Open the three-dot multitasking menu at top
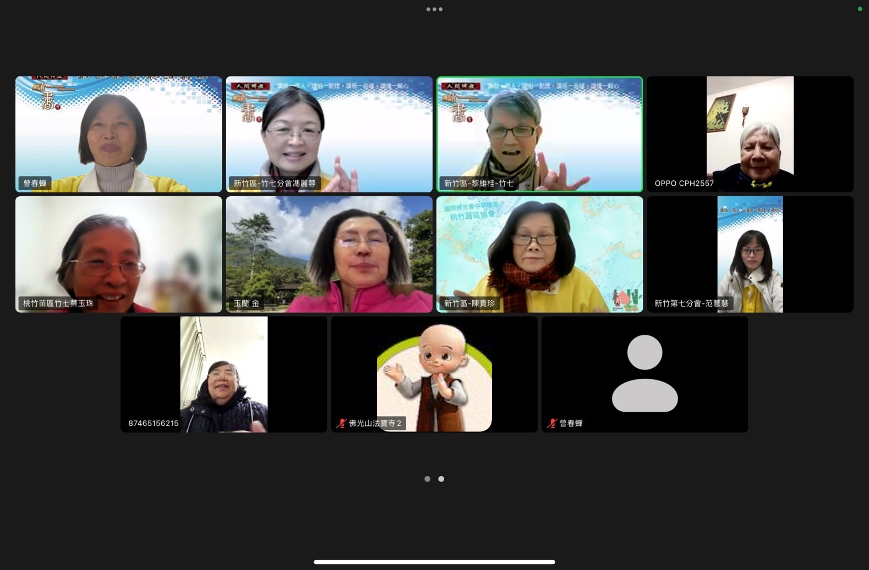 pyautogui.click(x=434, y=9)
